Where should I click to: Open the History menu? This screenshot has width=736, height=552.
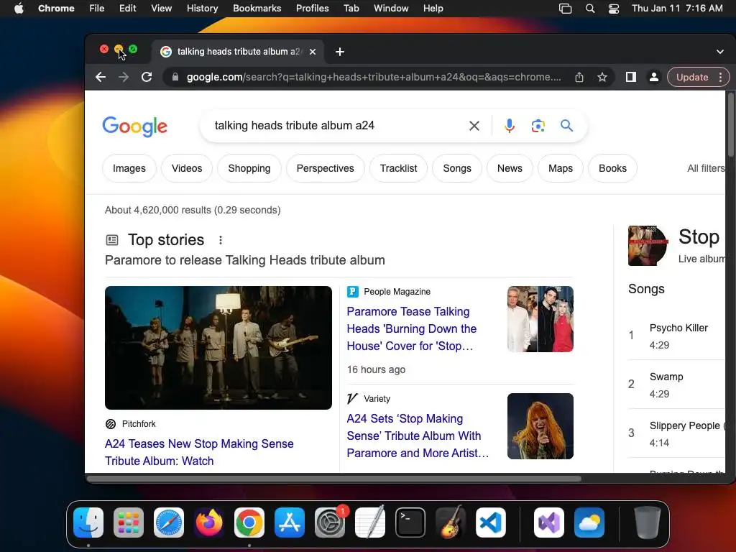(x=202, y=8)
